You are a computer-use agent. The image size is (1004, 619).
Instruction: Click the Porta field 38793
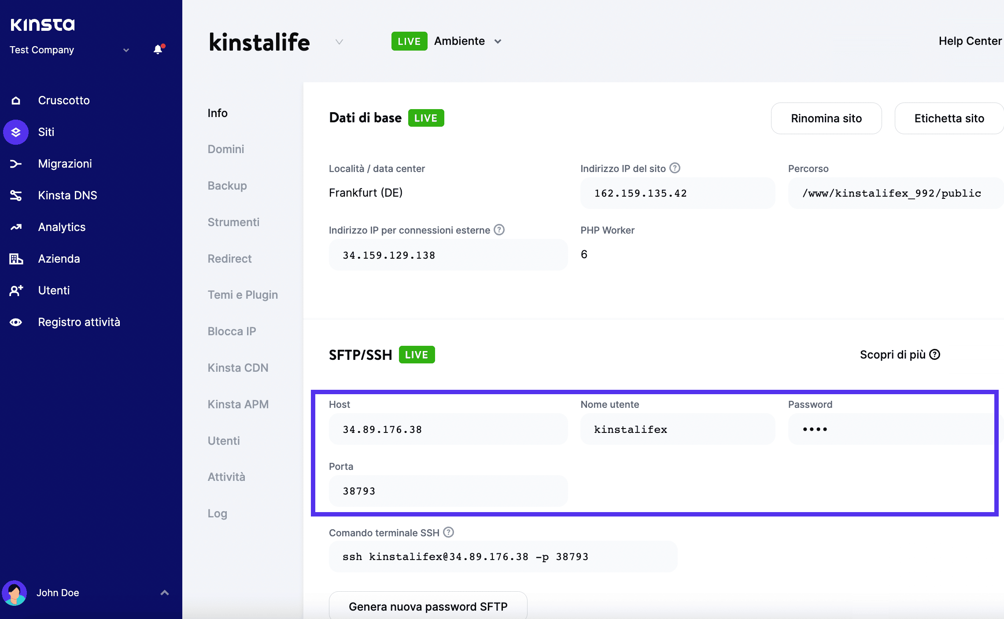coord(448,491)
